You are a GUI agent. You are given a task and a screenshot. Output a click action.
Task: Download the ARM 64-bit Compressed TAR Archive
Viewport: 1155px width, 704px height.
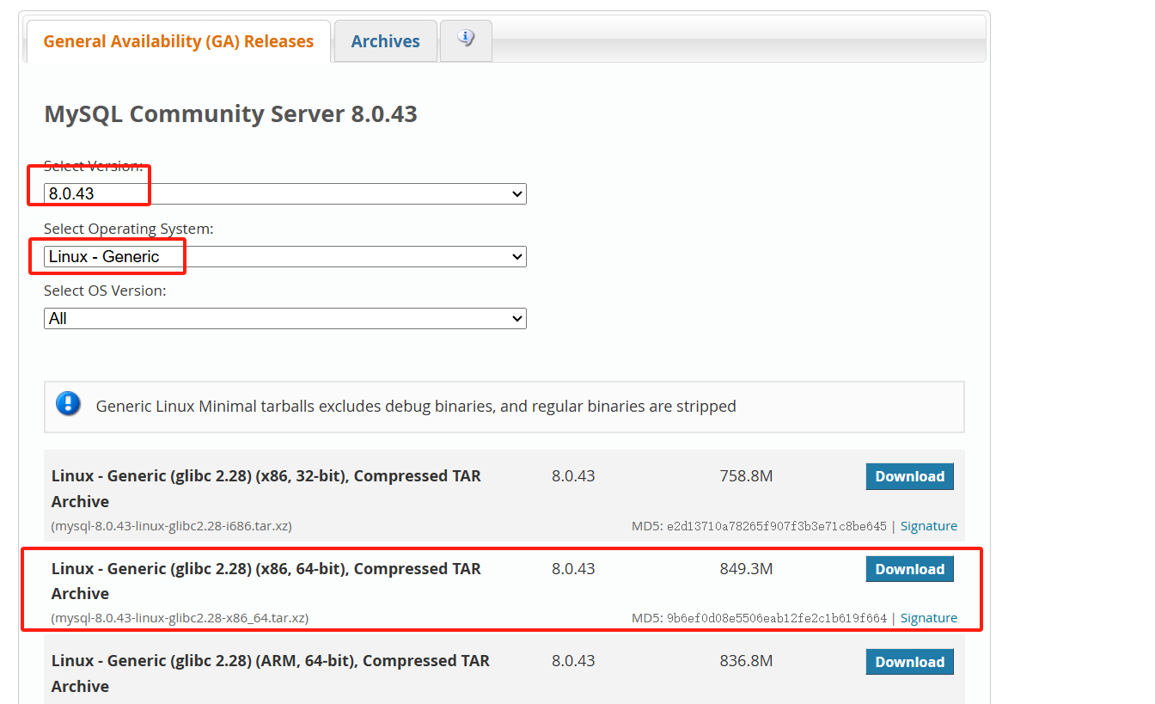[909, 661]
